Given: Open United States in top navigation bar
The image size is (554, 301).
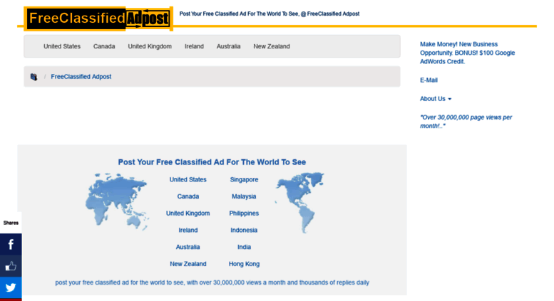Looking at the screenshot, I should [x=62, y=46].
